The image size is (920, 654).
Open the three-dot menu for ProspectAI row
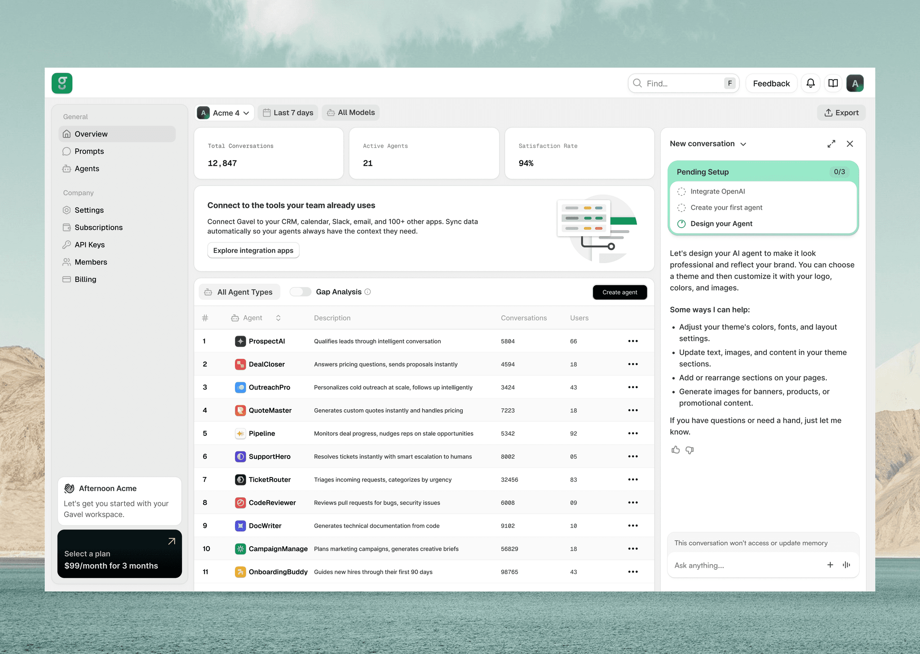(632, 341)
